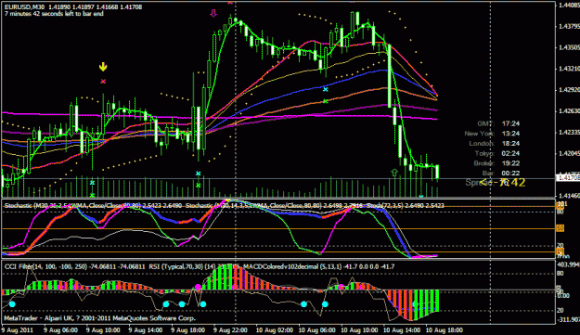Select the magenta outlined down arrow near chart top

click(x=213, y=14)
